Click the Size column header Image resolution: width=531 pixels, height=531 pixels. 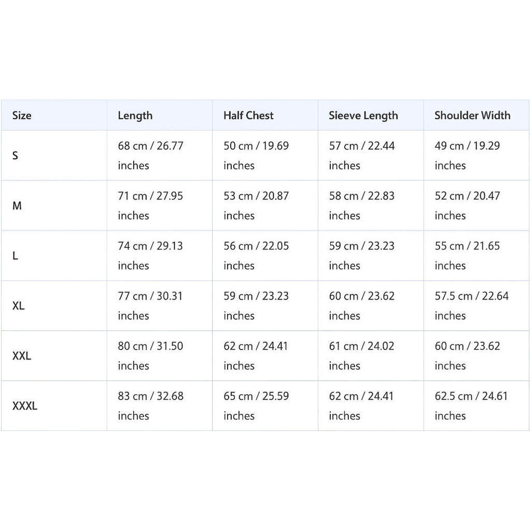[x=22, y=116]
